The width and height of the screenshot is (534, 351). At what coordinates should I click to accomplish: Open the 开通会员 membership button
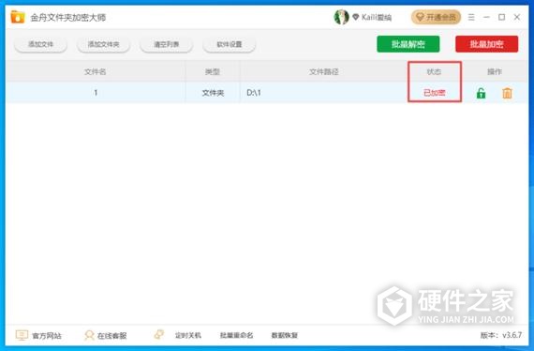coord(436,17)
